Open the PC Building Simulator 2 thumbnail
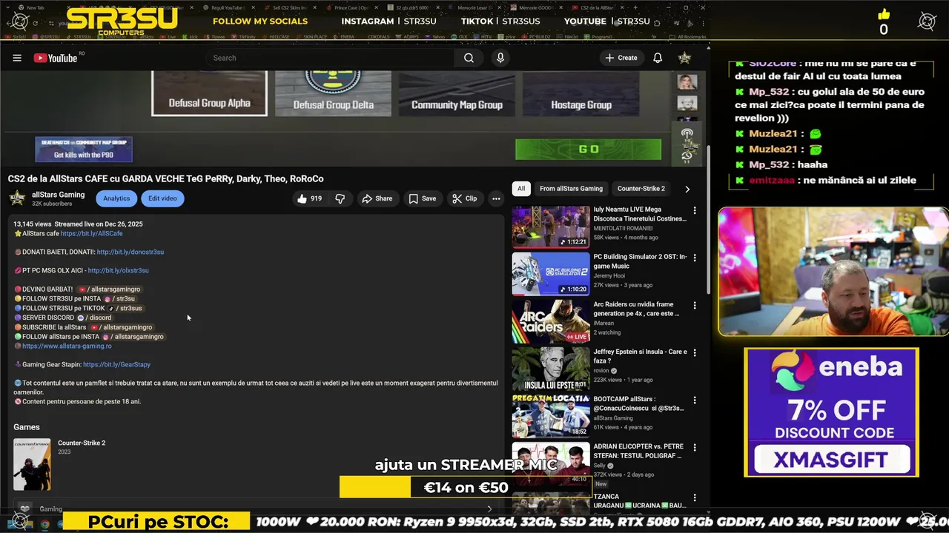This screenshot has width=949, height=533. pos(551,274)
